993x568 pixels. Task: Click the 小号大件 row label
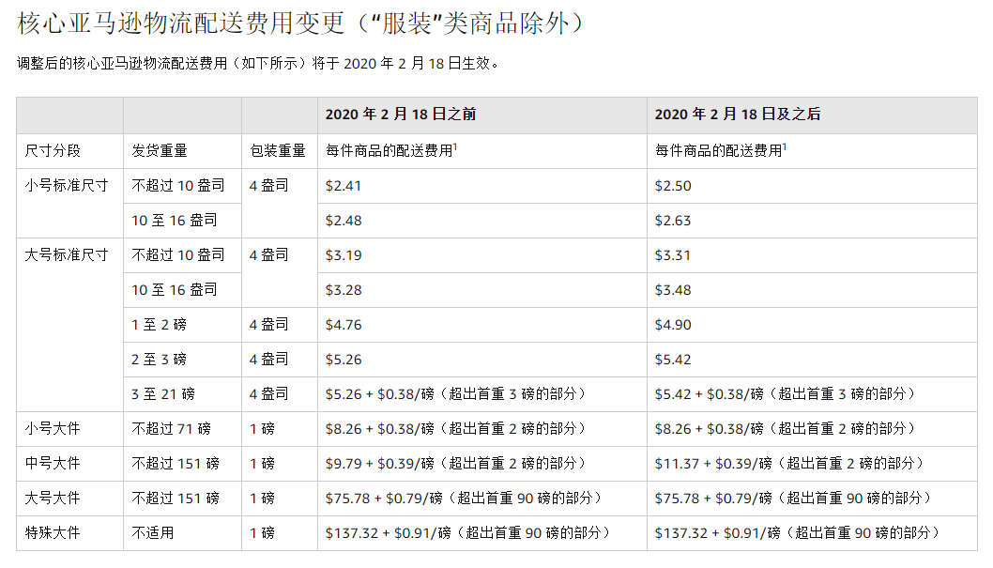[53, 429]
